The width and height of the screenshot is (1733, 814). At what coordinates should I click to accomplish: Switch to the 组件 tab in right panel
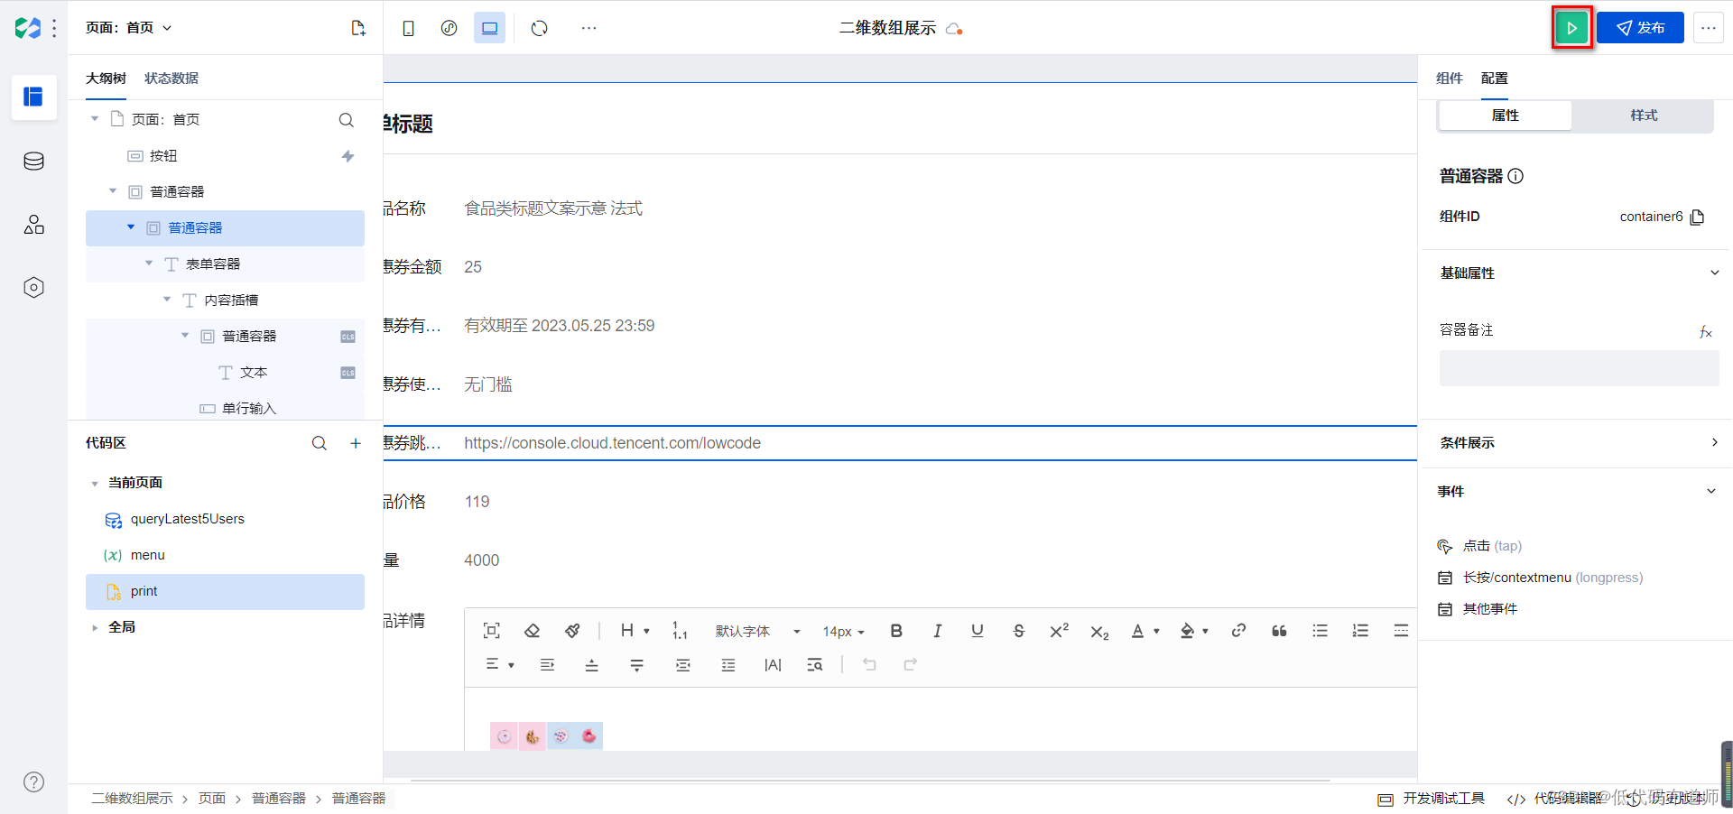pyautogui.click(x=1449, y=79)
